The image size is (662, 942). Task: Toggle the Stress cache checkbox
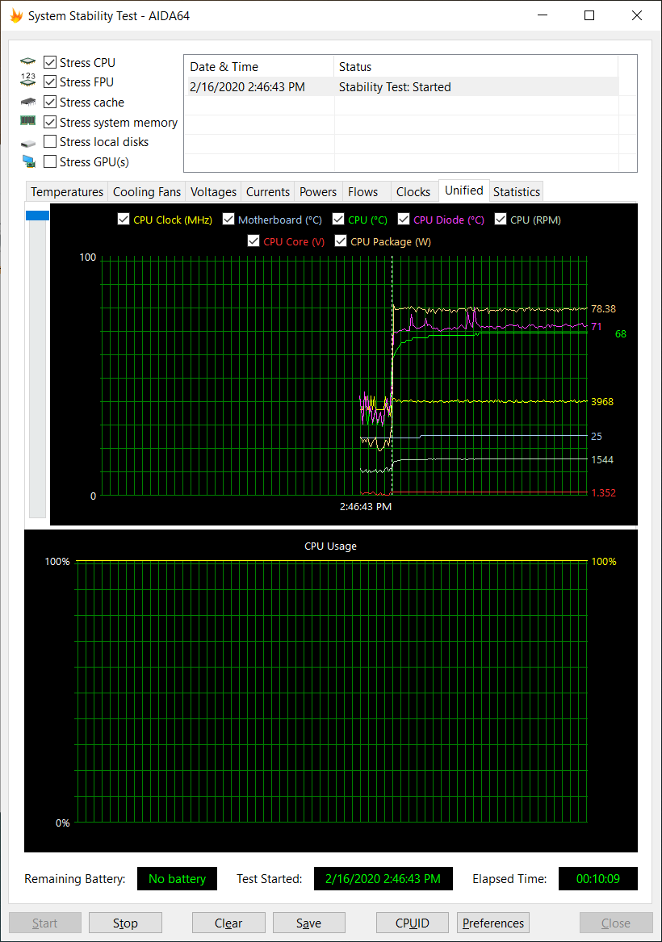click(x=50, y=103)
